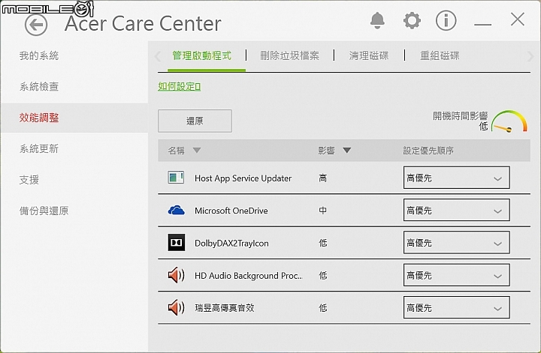Sort by 名稱 column arrow
This screenshot has width=541, height=353.
[197, 151]
